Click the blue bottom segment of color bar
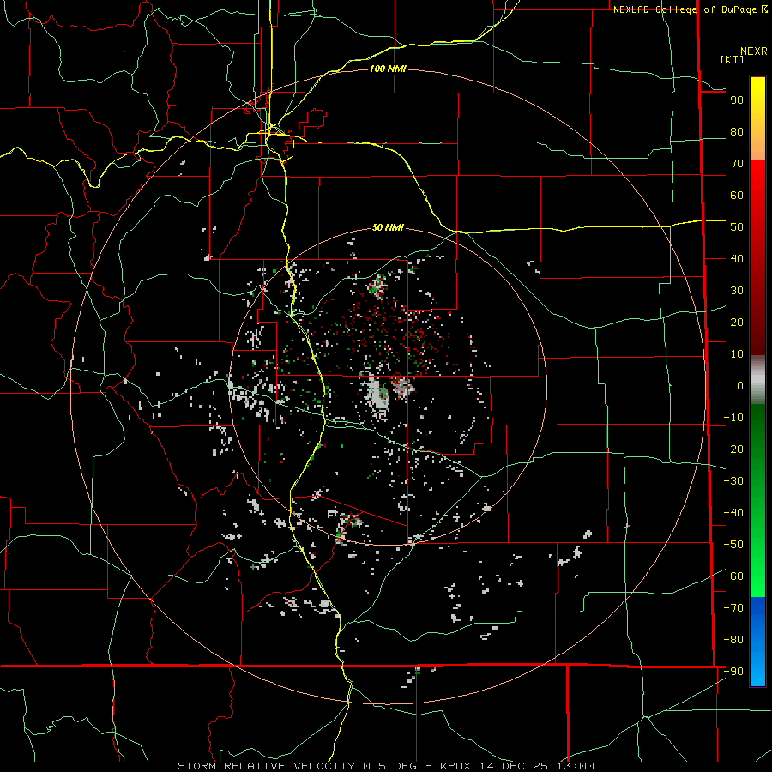 (757, 642)
